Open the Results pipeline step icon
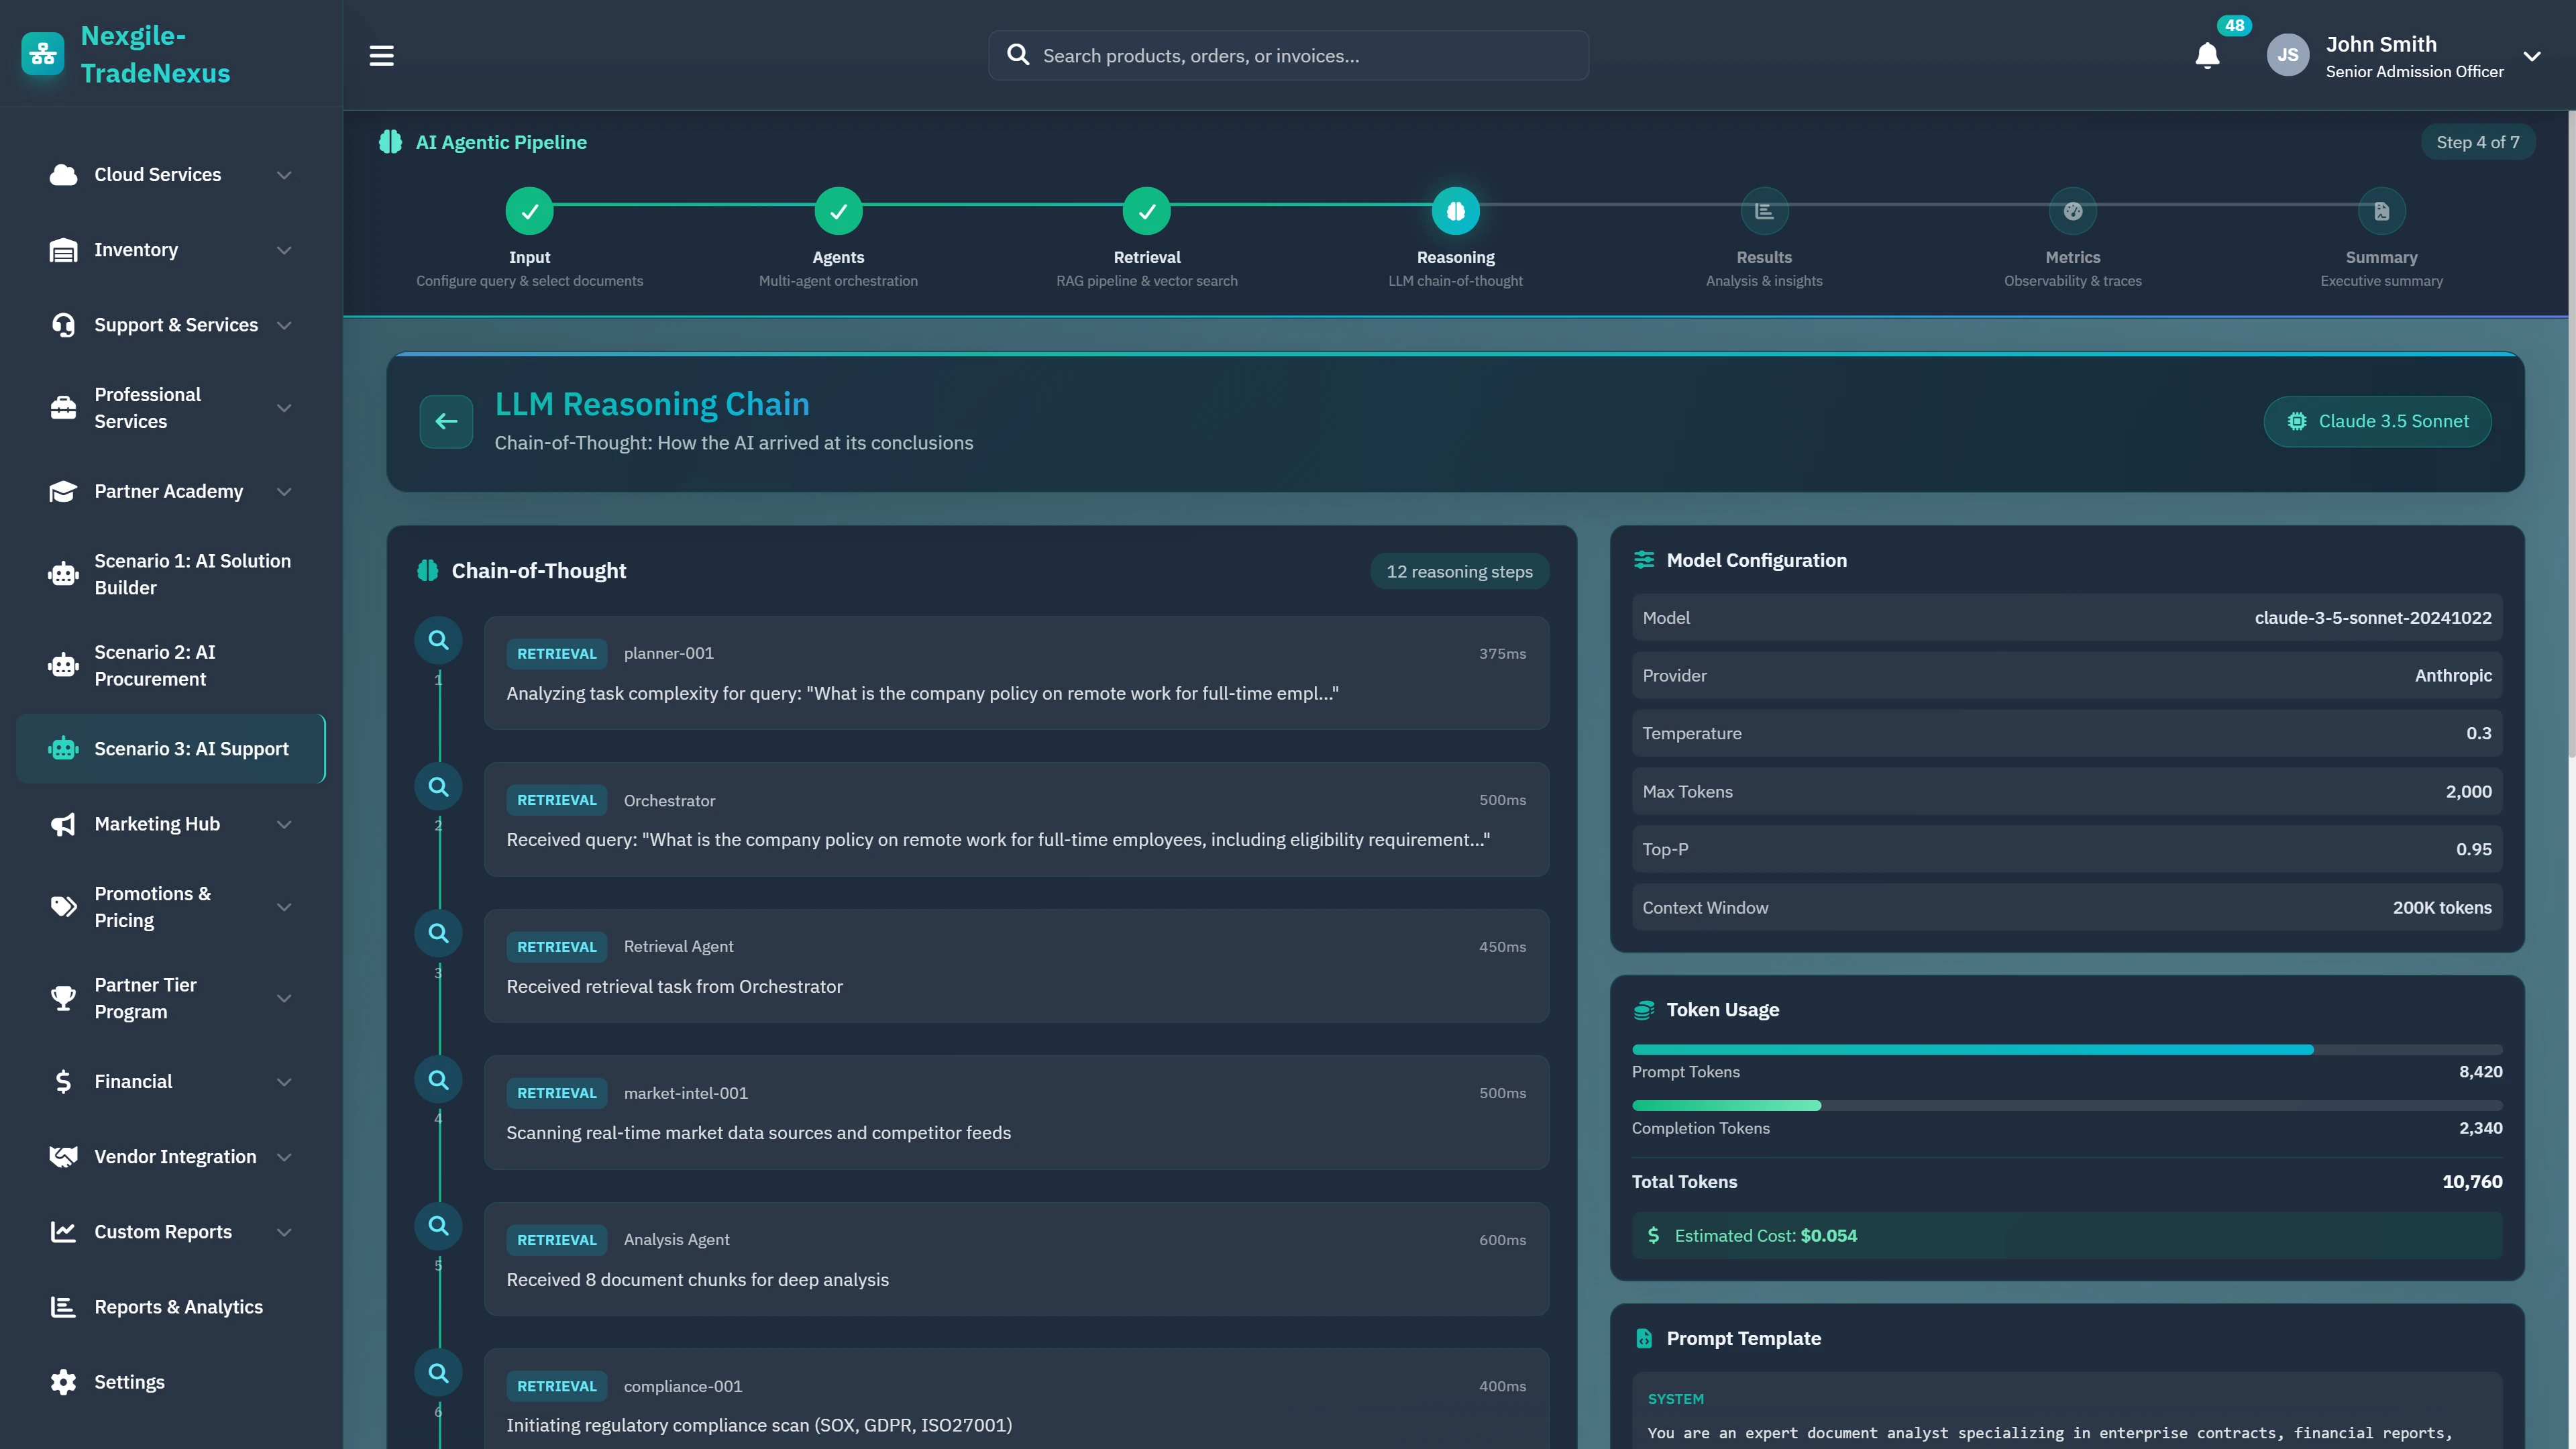The width and height of the screenshot is (2576, 1449). pos(1764,211)
